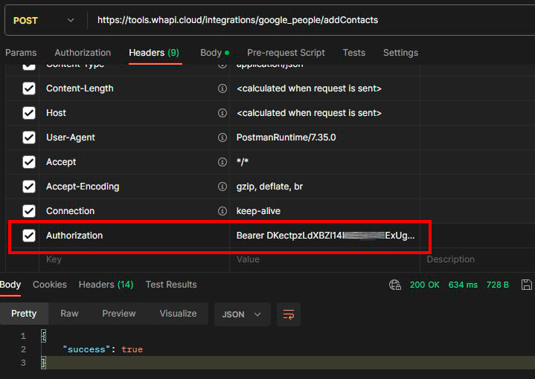Disable the Accept-Encoding header checkbox
The width and height of the screenshot is (535, 379).
coord(29,187)
